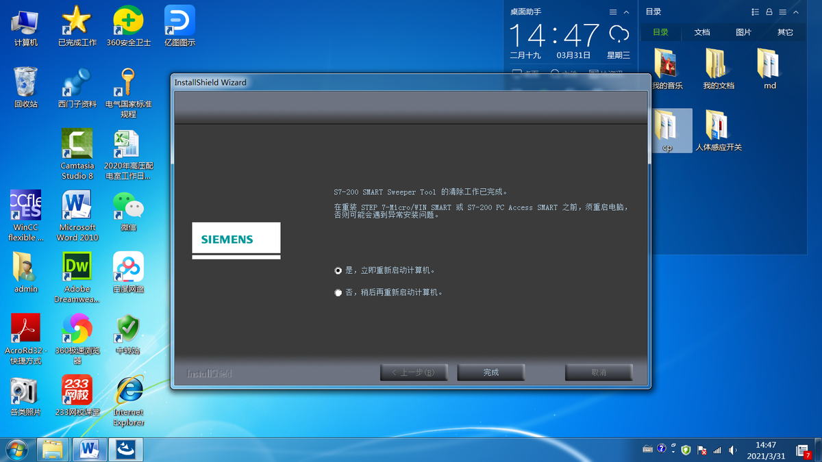
Task: Open the 中转站 green shield icon
Action: (x=128, y=334)
